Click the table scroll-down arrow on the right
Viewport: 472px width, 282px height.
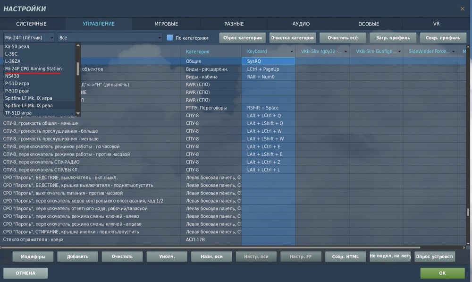pyautogui.click(x=468, y=243)
